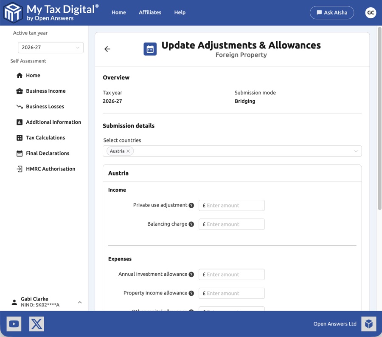382x337 pixels.
Task: Expand the Select countries dropdown
Action: point(356,151)
